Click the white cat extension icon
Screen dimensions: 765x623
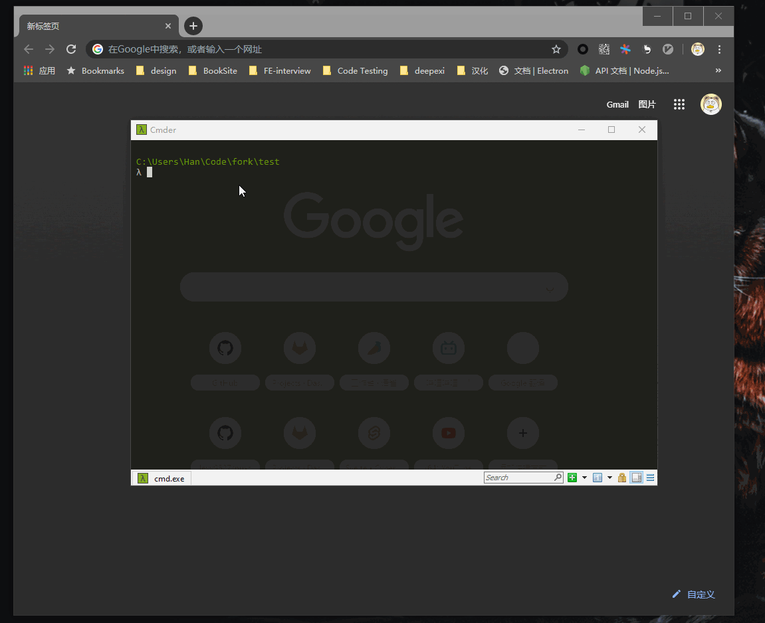pyautogui.click(x=647, y=49)
